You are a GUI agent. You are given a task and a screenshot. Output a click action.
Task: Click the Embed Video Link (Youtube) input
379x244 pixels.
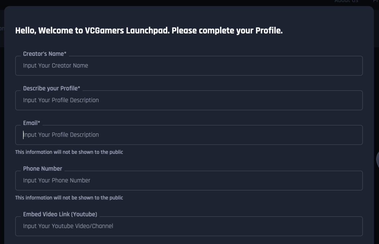tap(189, 226)
